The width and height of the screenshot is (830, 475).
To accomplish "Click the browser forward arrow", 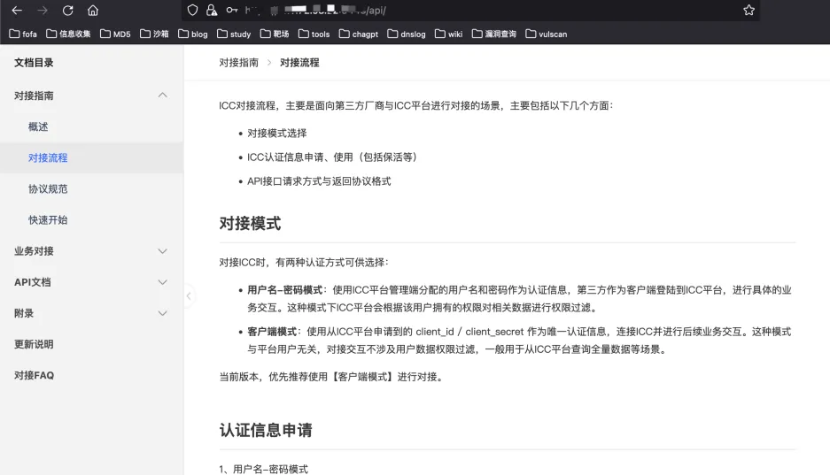I will point(43,10).
